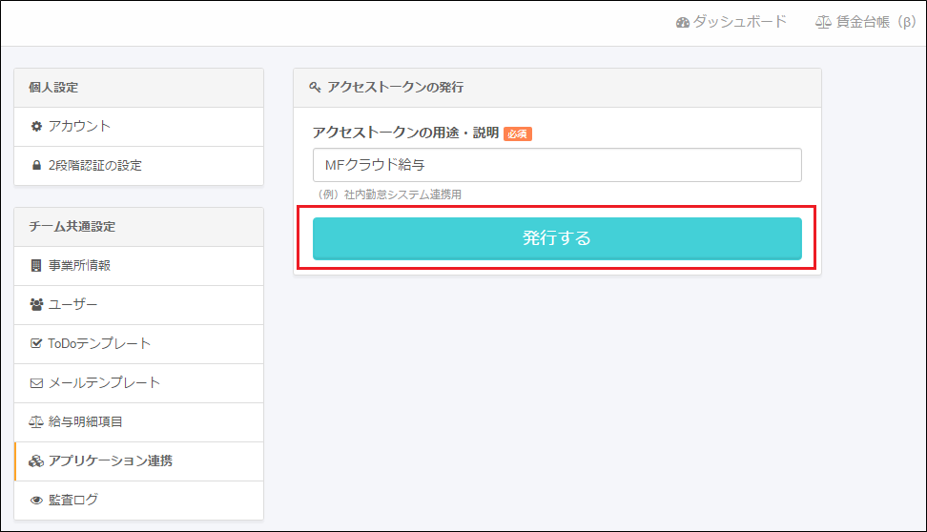
Task: Select アプリケーション連携 in the sidebar
Action: [139, 461]
